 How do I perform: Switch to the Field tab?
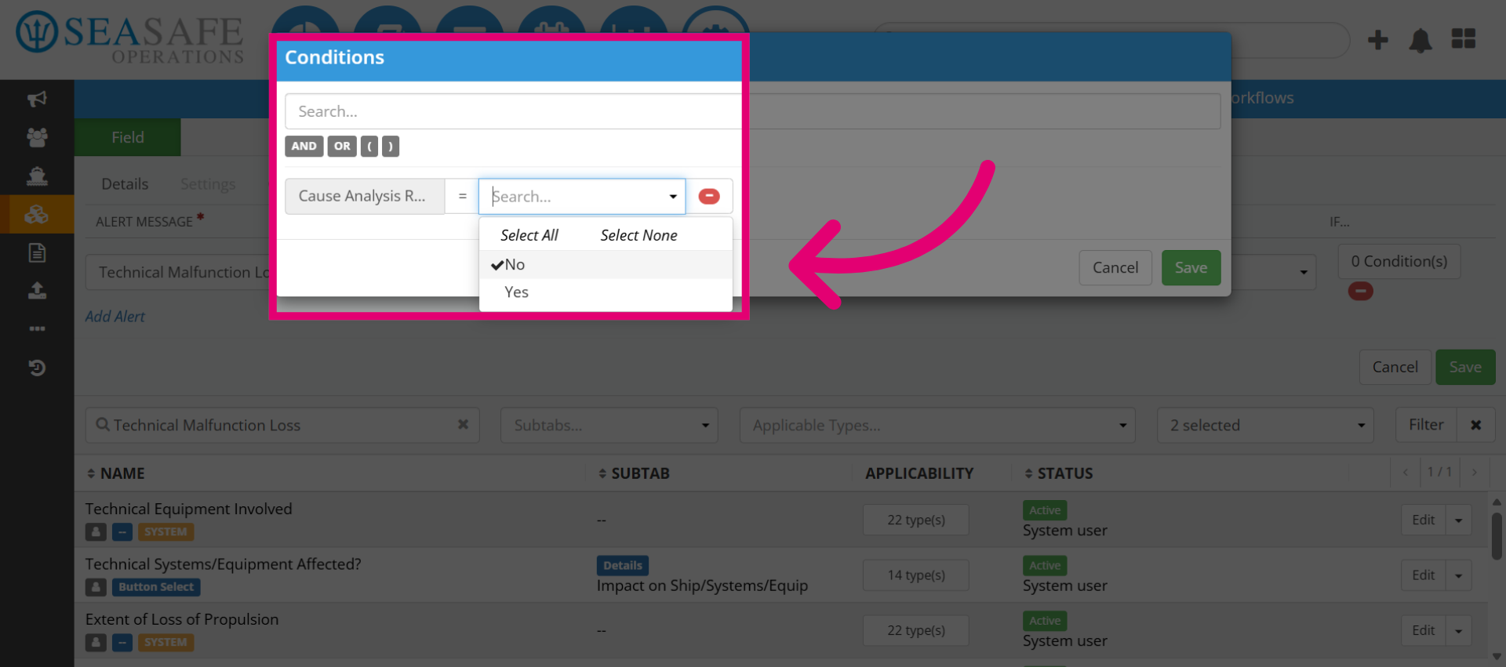pyautogui.click(x=128, y=137)
